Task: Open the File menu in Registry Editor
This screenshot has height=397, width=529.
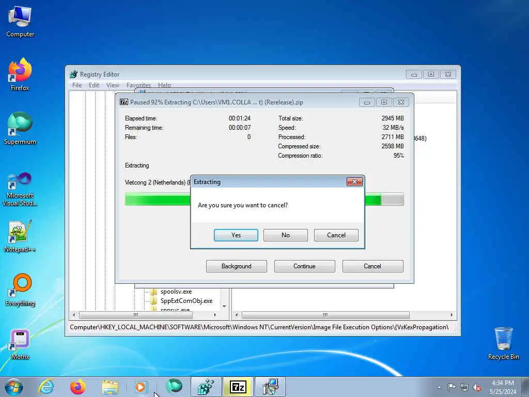Action: 77,85
